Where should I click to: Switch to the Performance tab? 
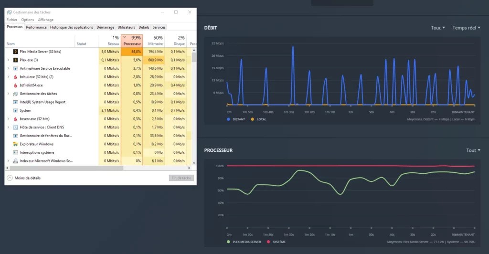click(36, 27)
